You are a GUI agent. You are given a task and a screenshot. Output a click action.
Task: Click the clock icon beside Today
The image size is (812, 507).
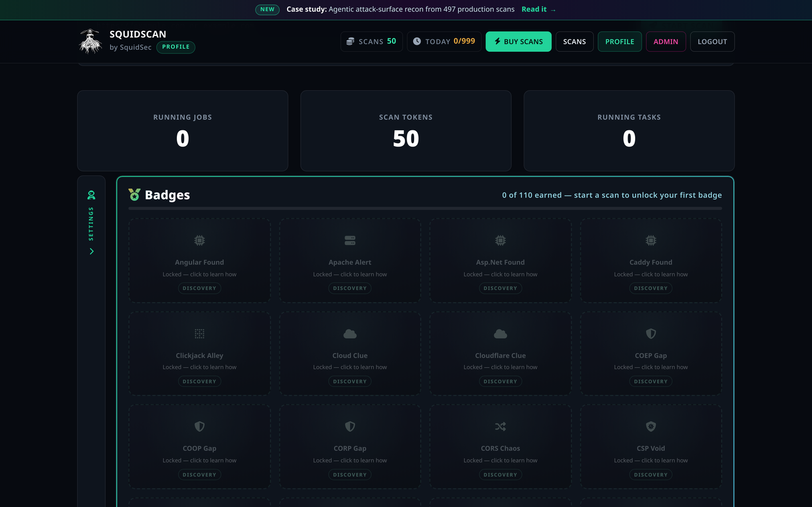(417, 41)
